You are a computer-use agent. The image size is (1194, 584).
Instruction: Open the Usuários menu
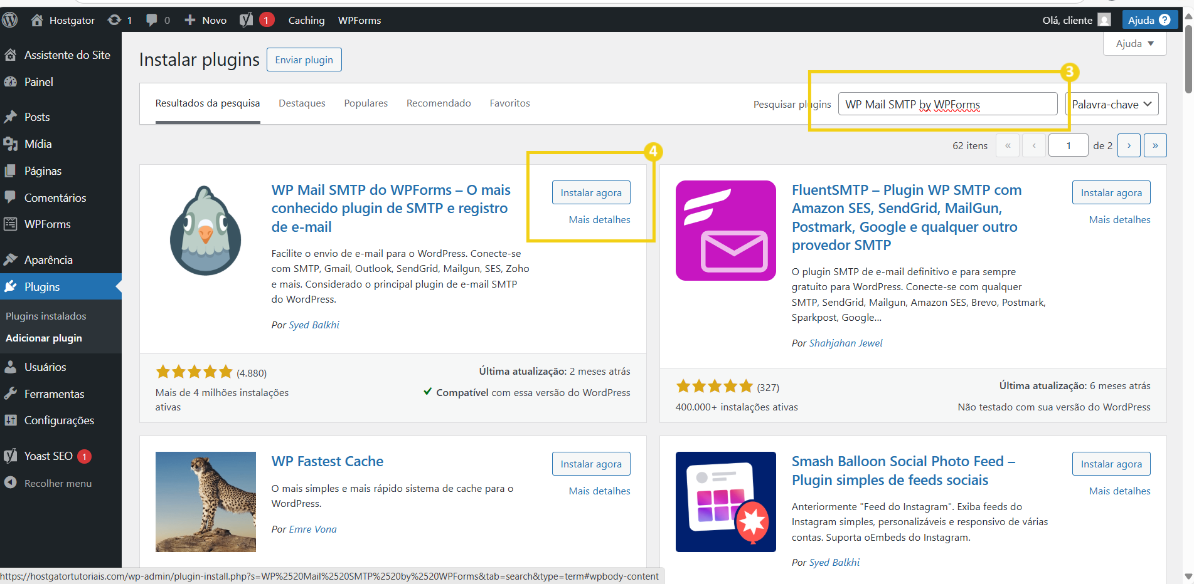[x=61, y=367]
